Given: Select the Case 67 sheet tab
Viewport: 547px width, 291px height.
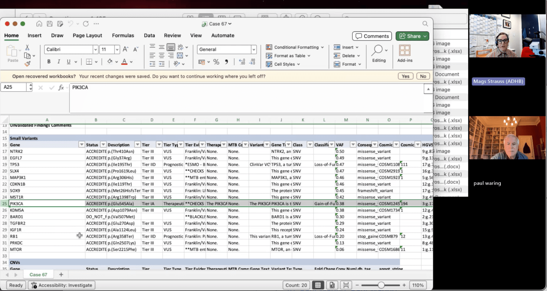Looking at the screenshot, I should (38, 274).
